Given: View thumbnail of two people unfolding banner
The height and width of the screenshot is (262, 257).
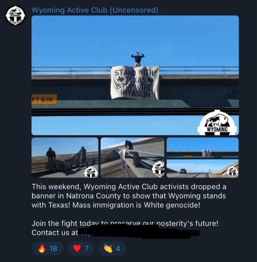Looking at the screenshot, I should (x=65, y=157).
